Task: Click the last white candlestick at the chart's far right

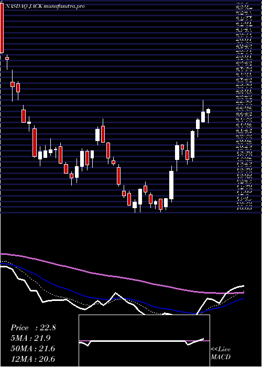Action: [x=208, y=111]
